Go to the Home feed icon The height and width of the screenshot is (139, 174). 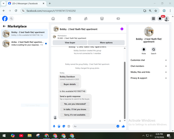click(x=53, y=18)
